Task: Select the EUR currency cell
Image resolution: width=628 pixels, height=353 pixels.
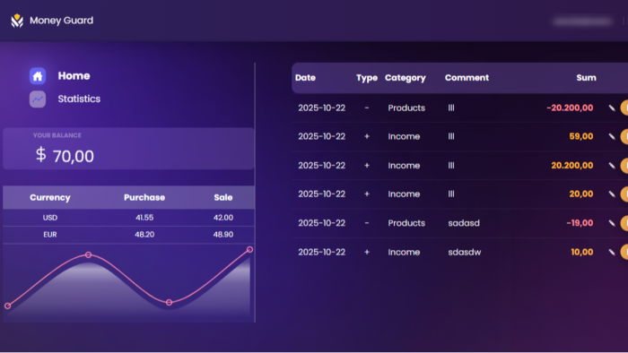Action: pos(50,235)
